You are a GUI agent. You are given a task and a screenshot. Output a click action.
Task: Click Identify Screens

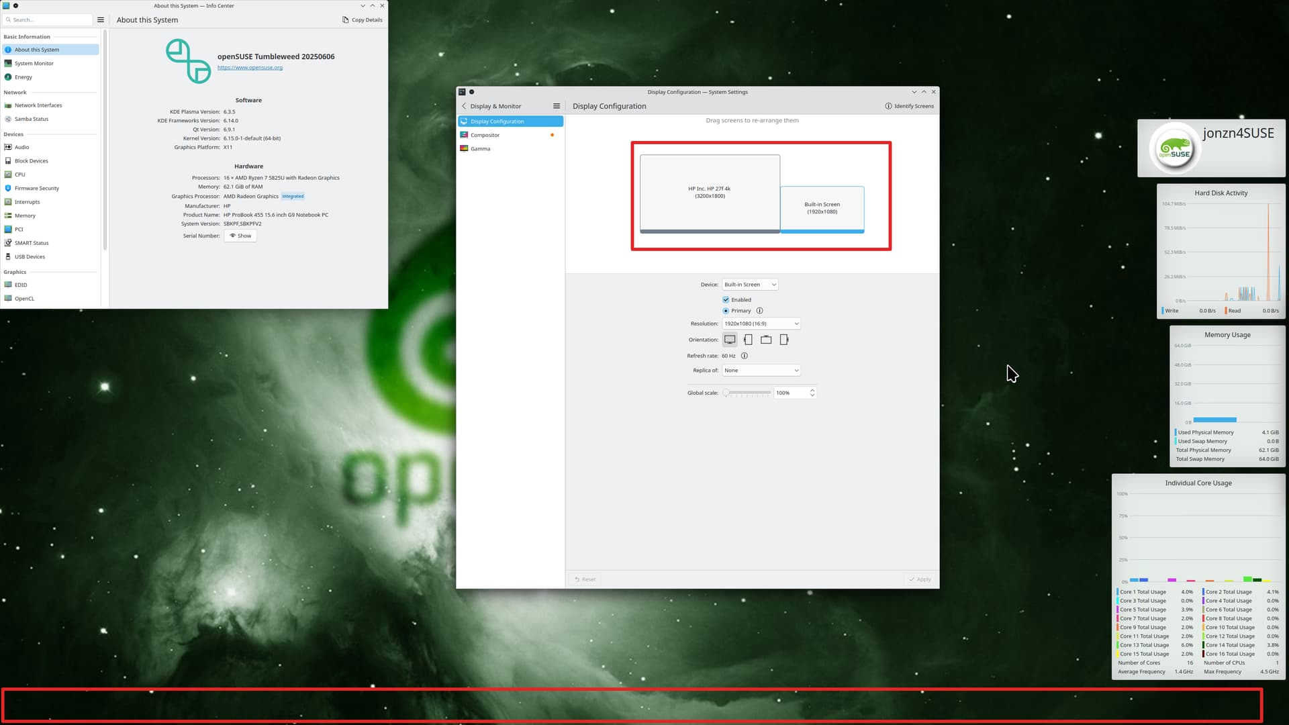pyautogui.click(x=910, y=106)
